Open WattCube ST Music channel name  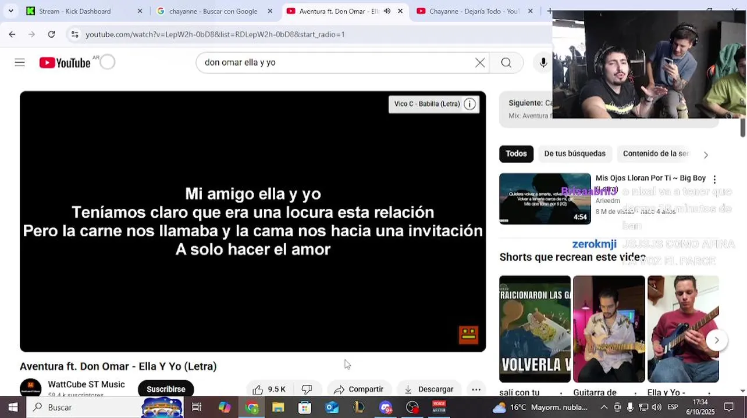pyautogui.click(x=86, y=384)
